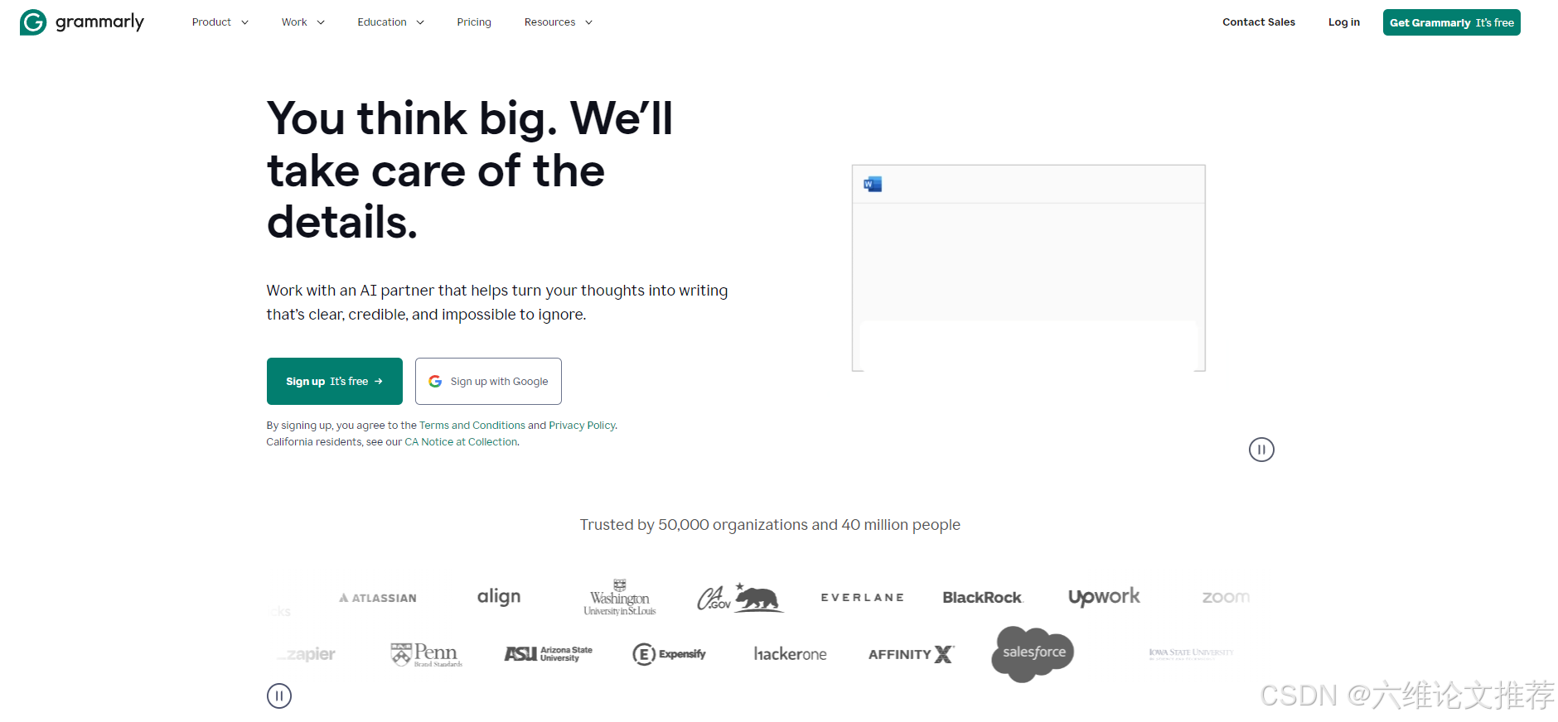The image size is (1558, 722).
Task: Click the Microsoft Word icon in demo
Action: coord(873,184)
